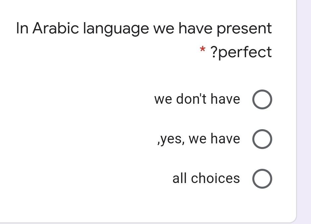Click the word "?perfect" in the question
The height and width of the screenshot is (224, 311).
click(241, 53)
